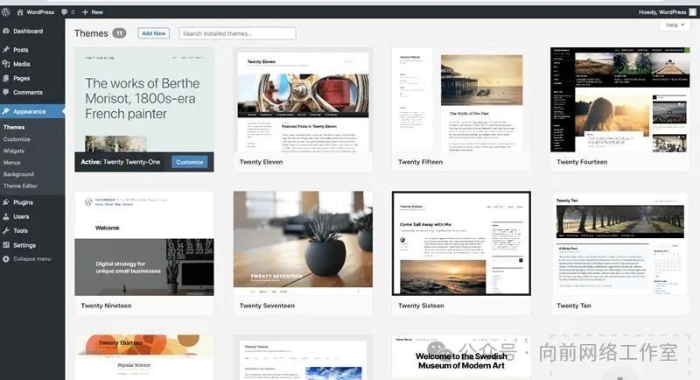Select the Twenty Fourteen theme thumbnail
Screen dimensions: 700x380
pyautogui.click(x=619, y=100)
